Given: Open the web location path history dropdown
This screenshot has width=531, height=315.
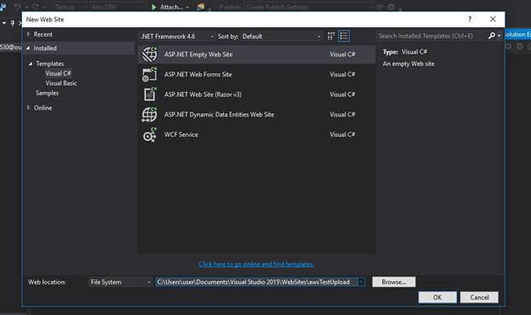Looking at the screenshot, I should [362, 282].
